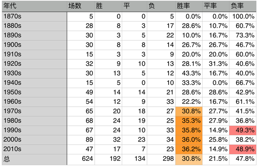Select the 1920s row label
The image size is (258, 166).
click(x=34, y=64)
